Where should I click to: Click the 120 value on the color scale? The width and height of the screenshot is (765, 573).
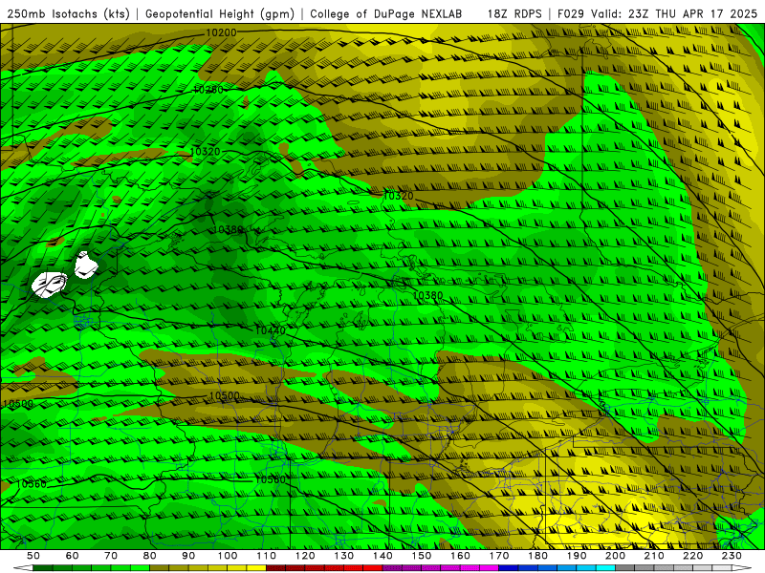[x=305, y=556]
